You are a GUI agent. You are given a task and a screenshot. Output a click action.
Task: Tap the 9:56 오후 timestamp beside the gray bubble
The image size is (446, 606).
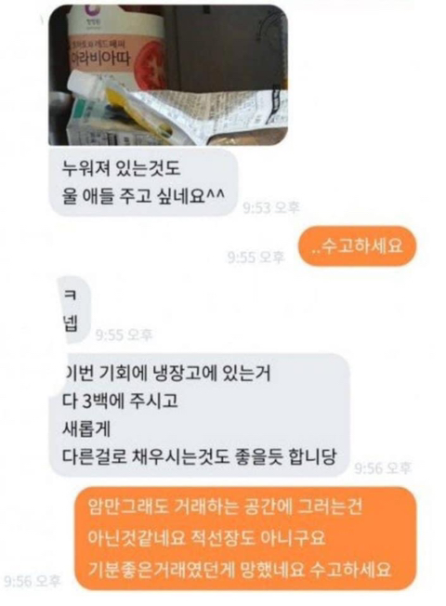point(383,468)
